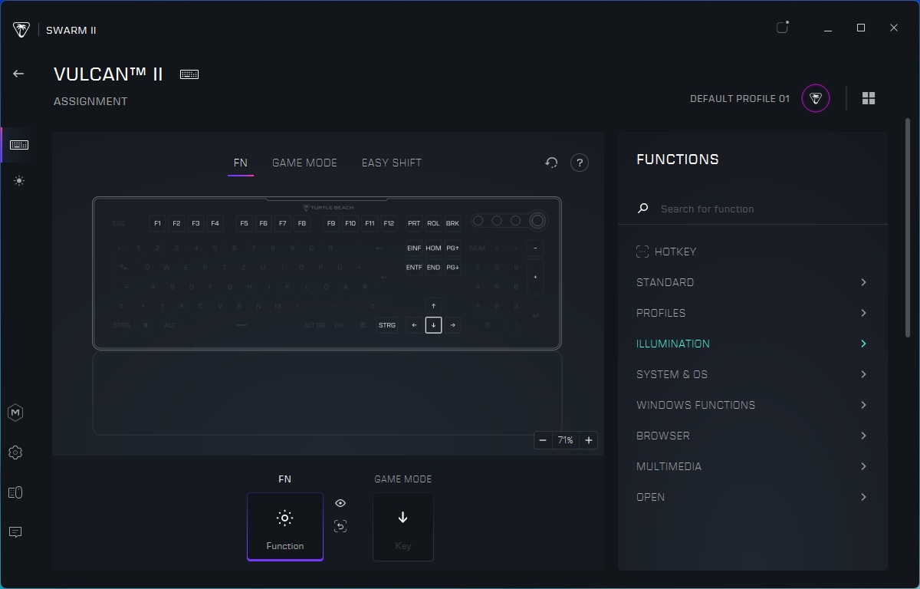Switch to the FN tab
The width and height of the screenshot is (920, 589).
coord(241,163)
